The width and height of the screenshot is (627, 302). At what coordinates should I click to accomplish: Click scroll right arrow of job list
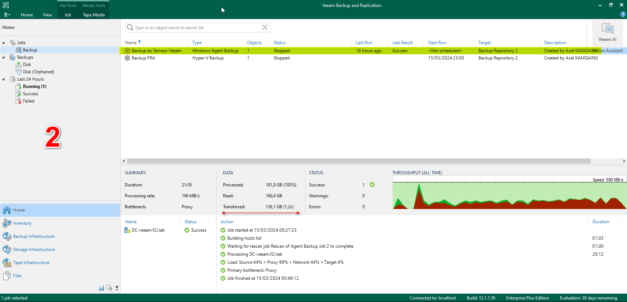coord(624,161)
